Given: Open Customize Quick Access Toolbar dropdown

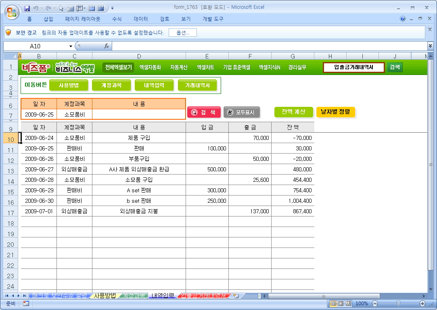Looking at the screenshot, I should pos(112,8).
